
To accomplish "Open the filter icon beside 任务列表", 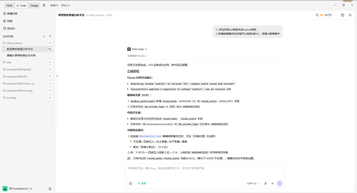I will [50, 36].
